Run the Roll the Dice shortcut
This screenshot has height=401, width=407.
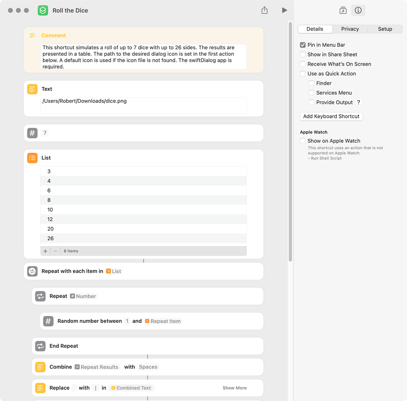click(285, 10)
